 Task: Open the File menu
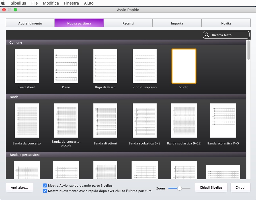[x=34, y=3]
